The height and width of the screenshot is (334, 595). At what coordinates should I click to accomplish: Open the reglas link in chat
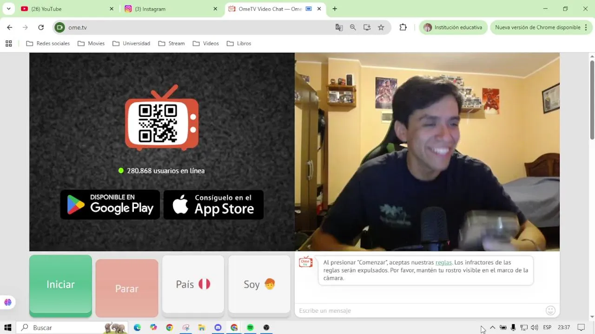(x=443, y=263)
